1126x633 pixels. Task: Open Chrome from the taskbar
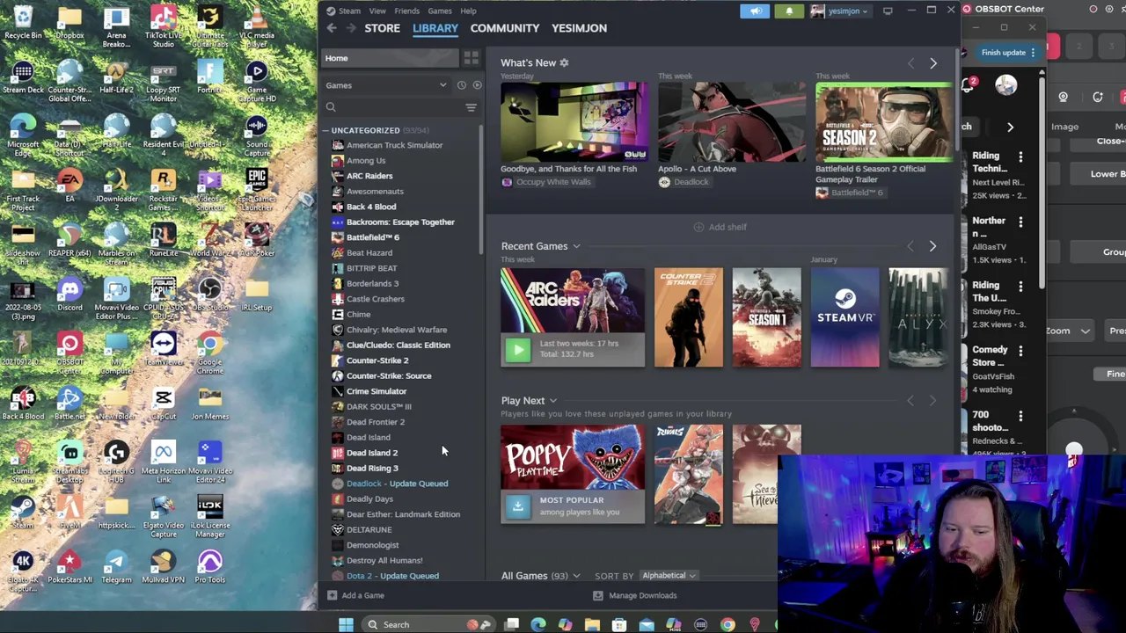click(x=728, y=624)
